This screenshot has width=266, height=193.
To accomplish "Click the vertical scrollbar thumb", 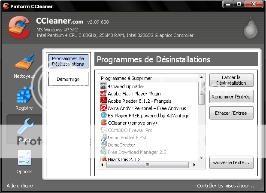I will (x=201, y=93).
